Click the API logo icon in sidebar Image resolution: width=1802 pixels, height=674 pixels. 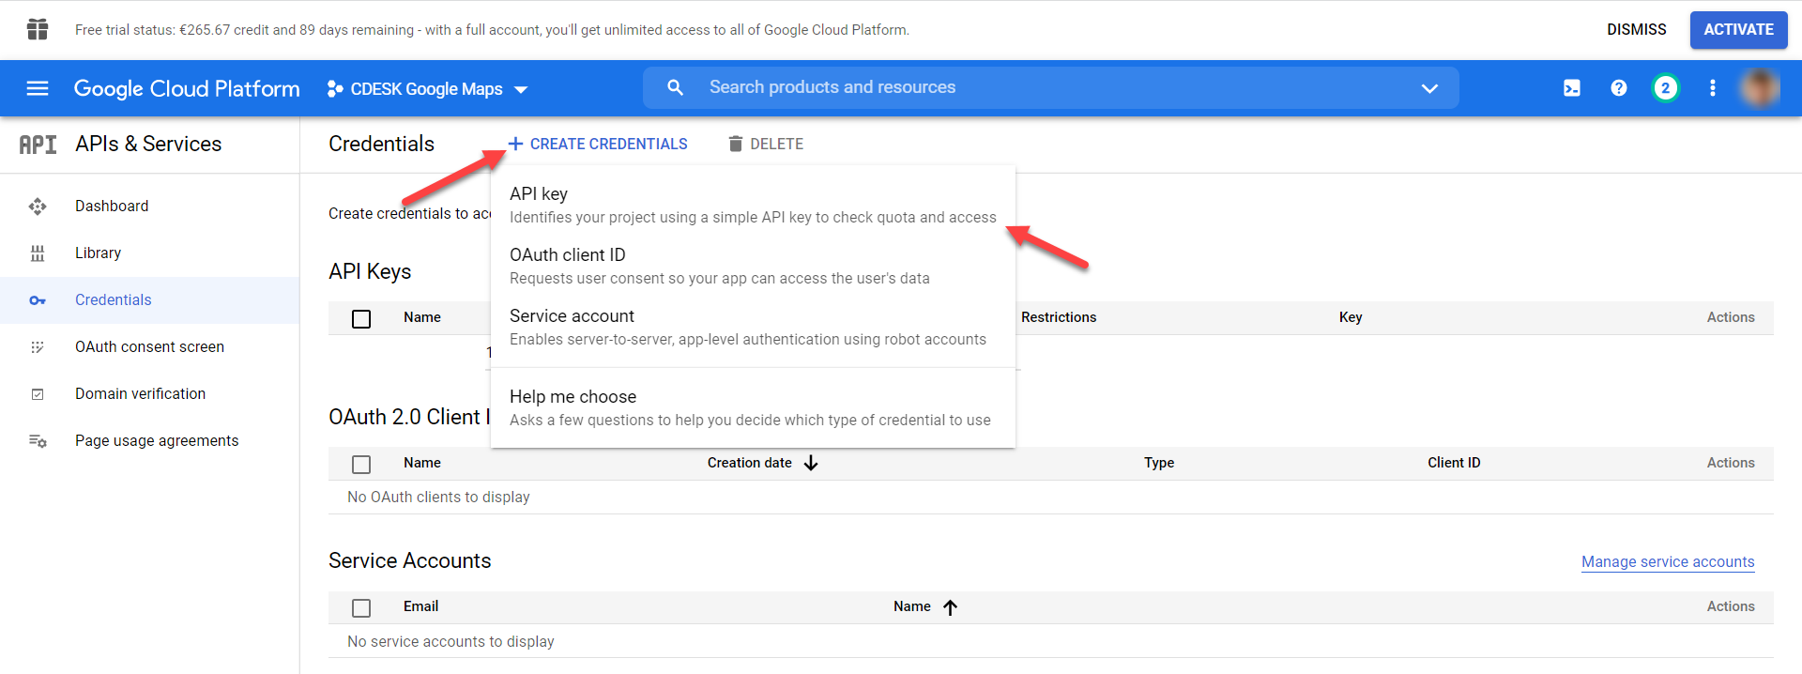(38, 145)
